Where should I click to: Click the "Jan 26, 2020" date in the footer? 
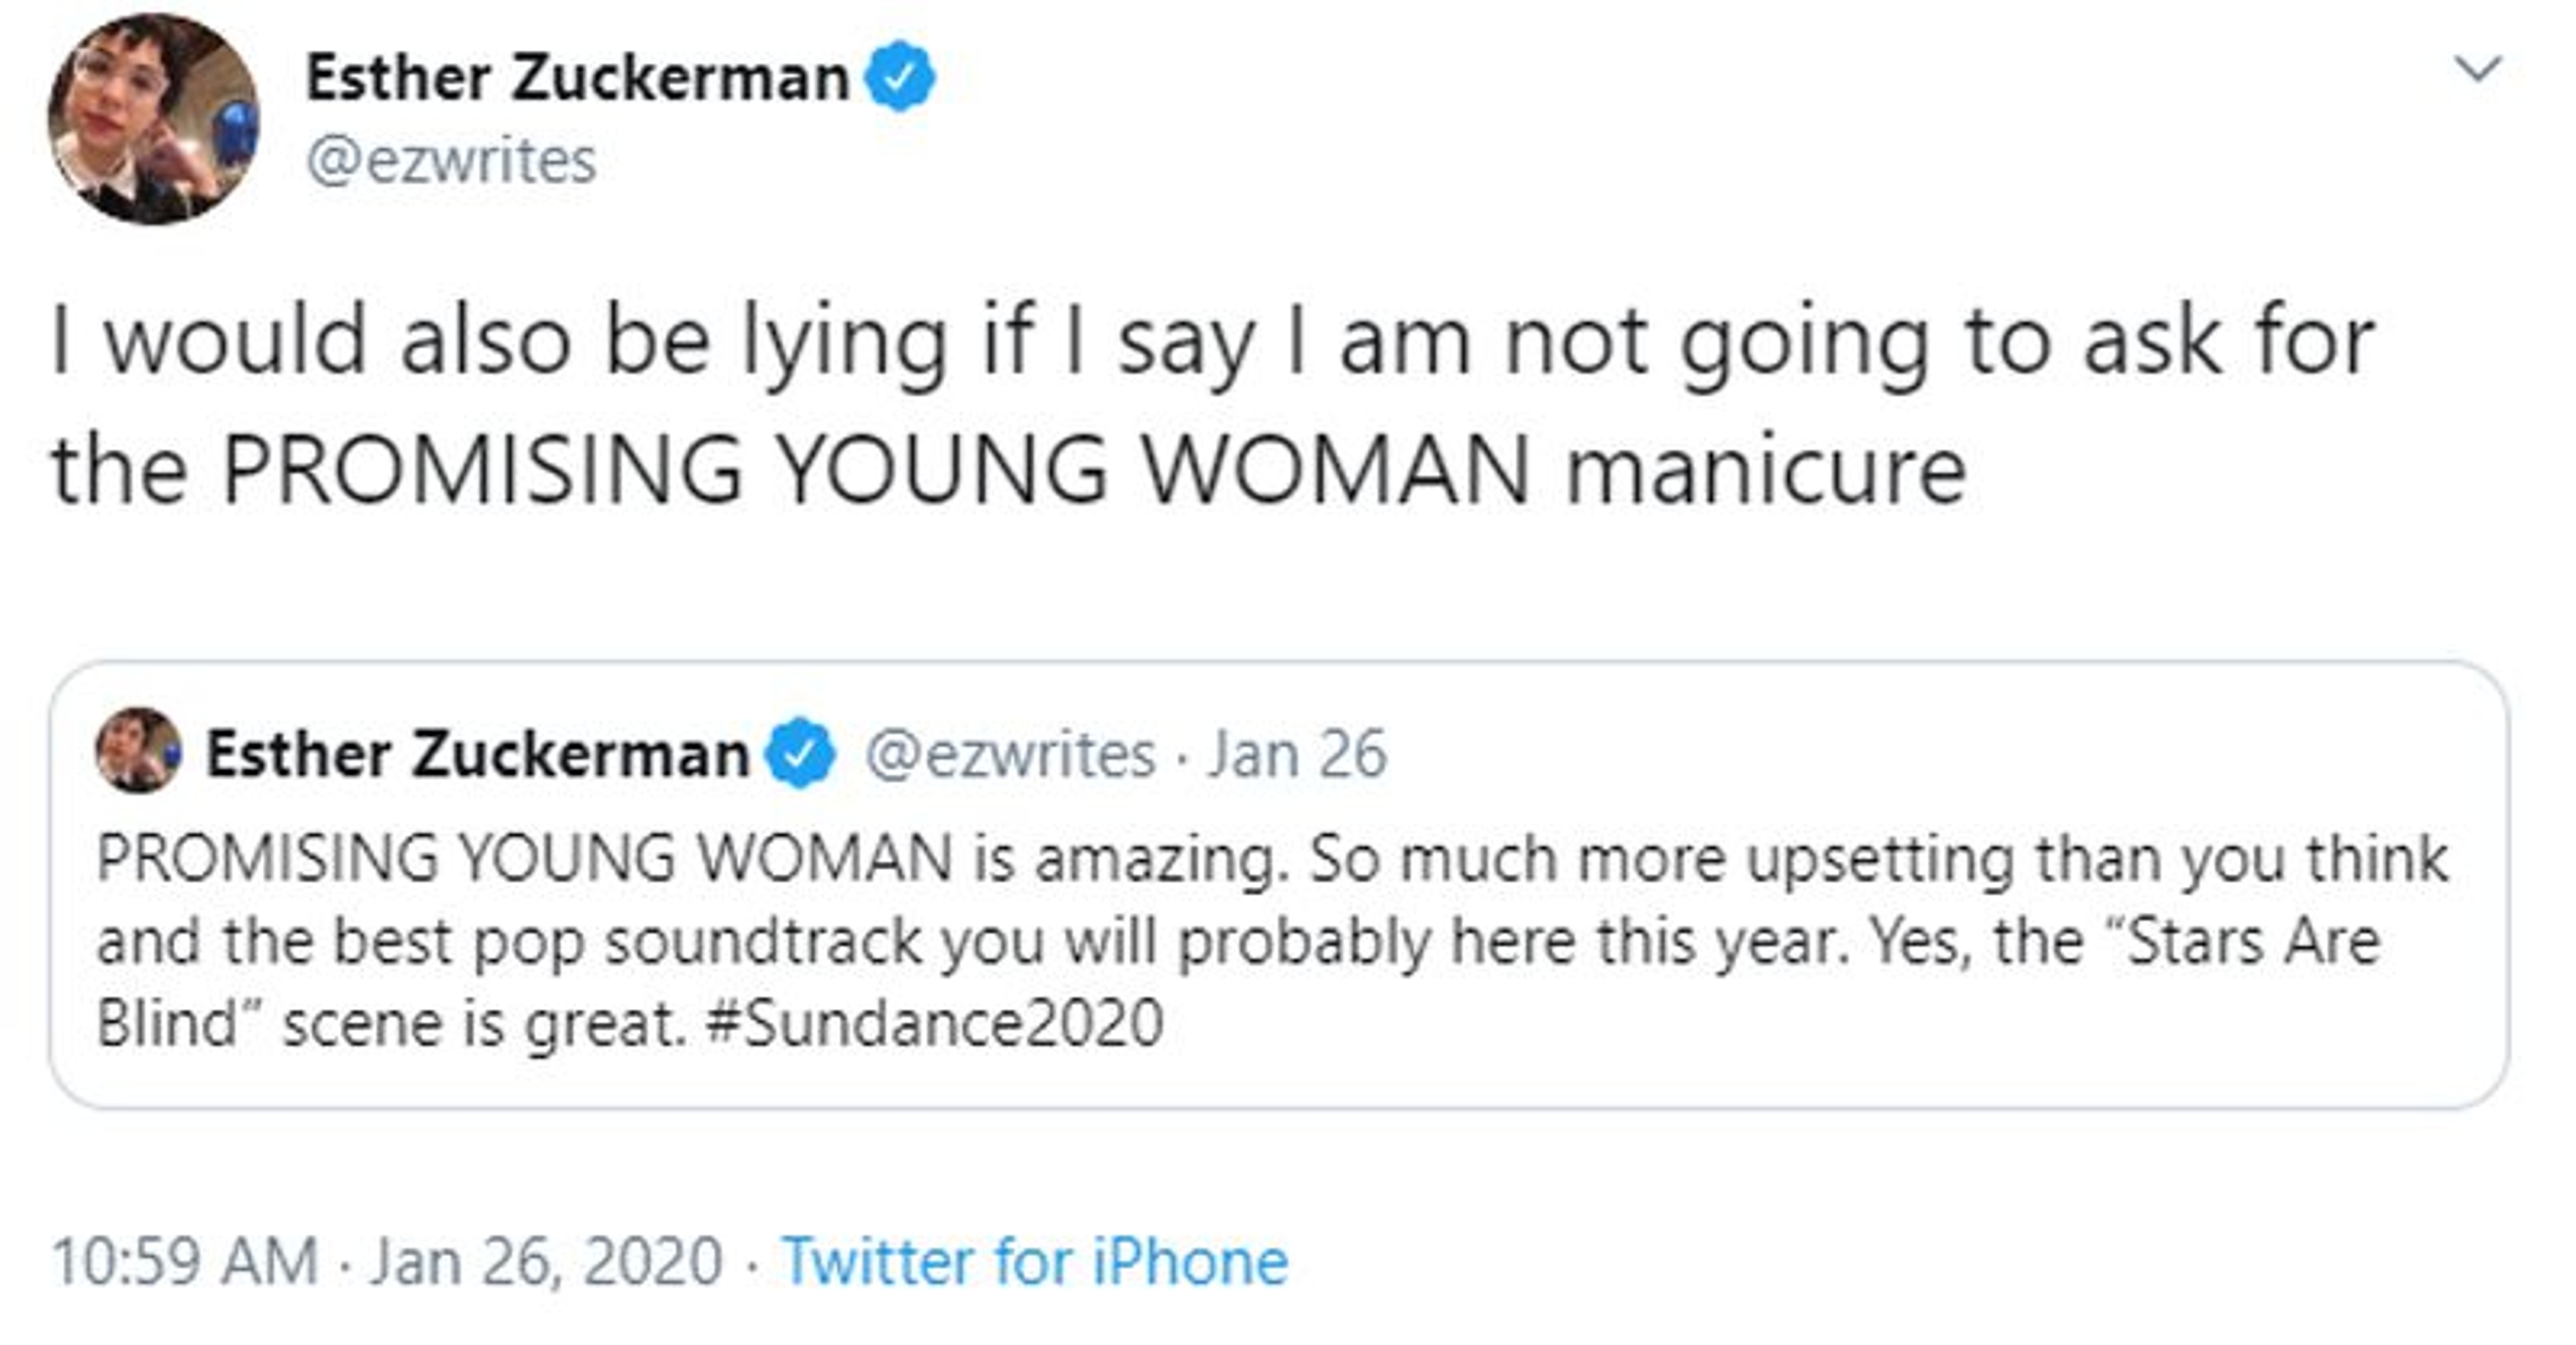(x=546, y=1261)
